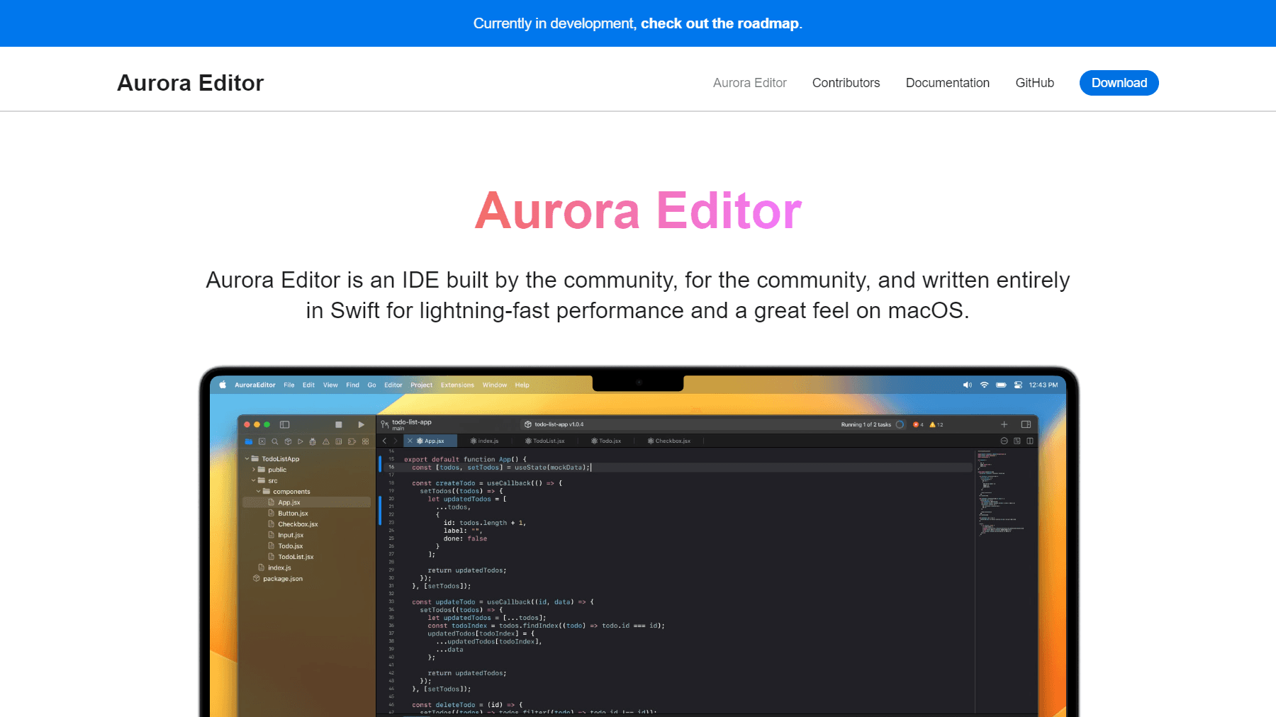
Task: Click the blue Download button
Action: coord(1119,83)
